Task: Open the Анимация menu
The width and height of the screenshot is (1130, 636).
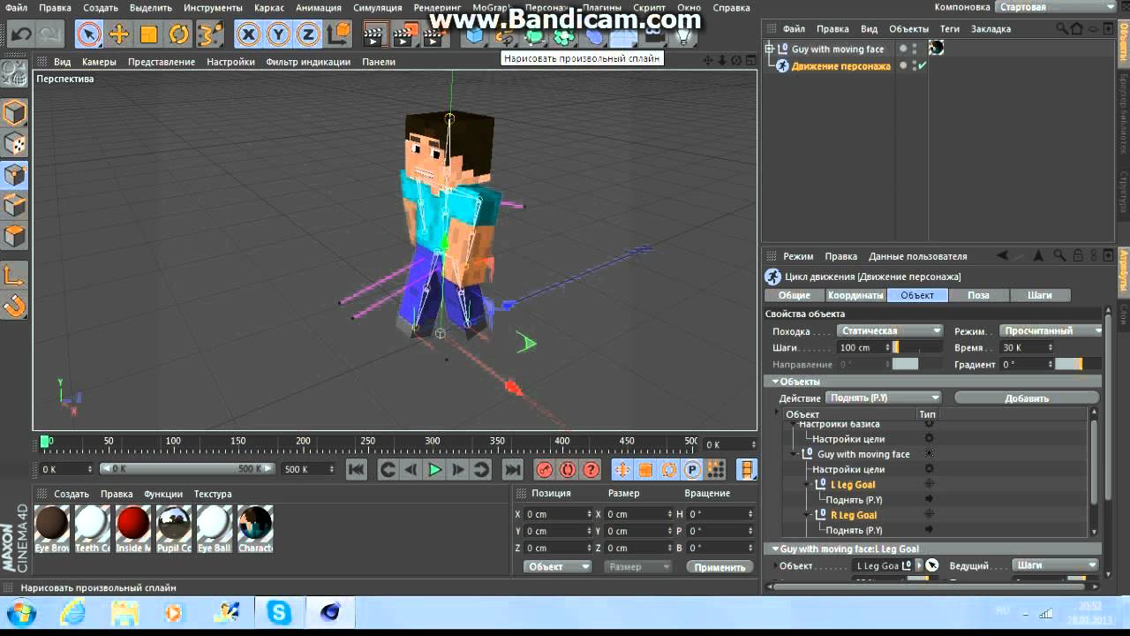Action: [319, 8]
